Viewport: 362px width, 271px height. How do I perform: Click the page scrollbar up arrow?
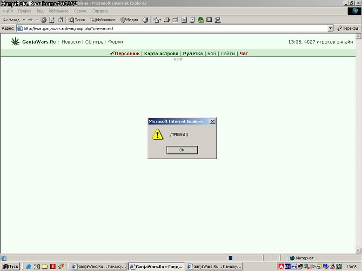pos(358,36)
